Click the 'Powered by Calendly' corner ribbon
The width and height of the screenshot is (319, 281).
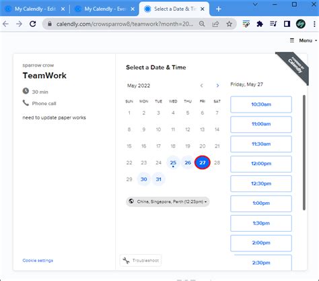pyautogui.click(x=295, y=66)
